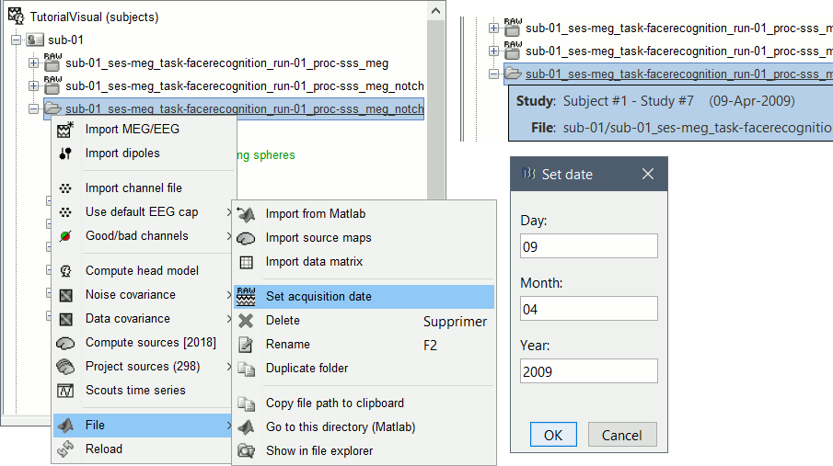Open the Good/bad channels submenu
The height and width of the screenshot is (466, 833).
pyautogui.click(x=136, y=236)
